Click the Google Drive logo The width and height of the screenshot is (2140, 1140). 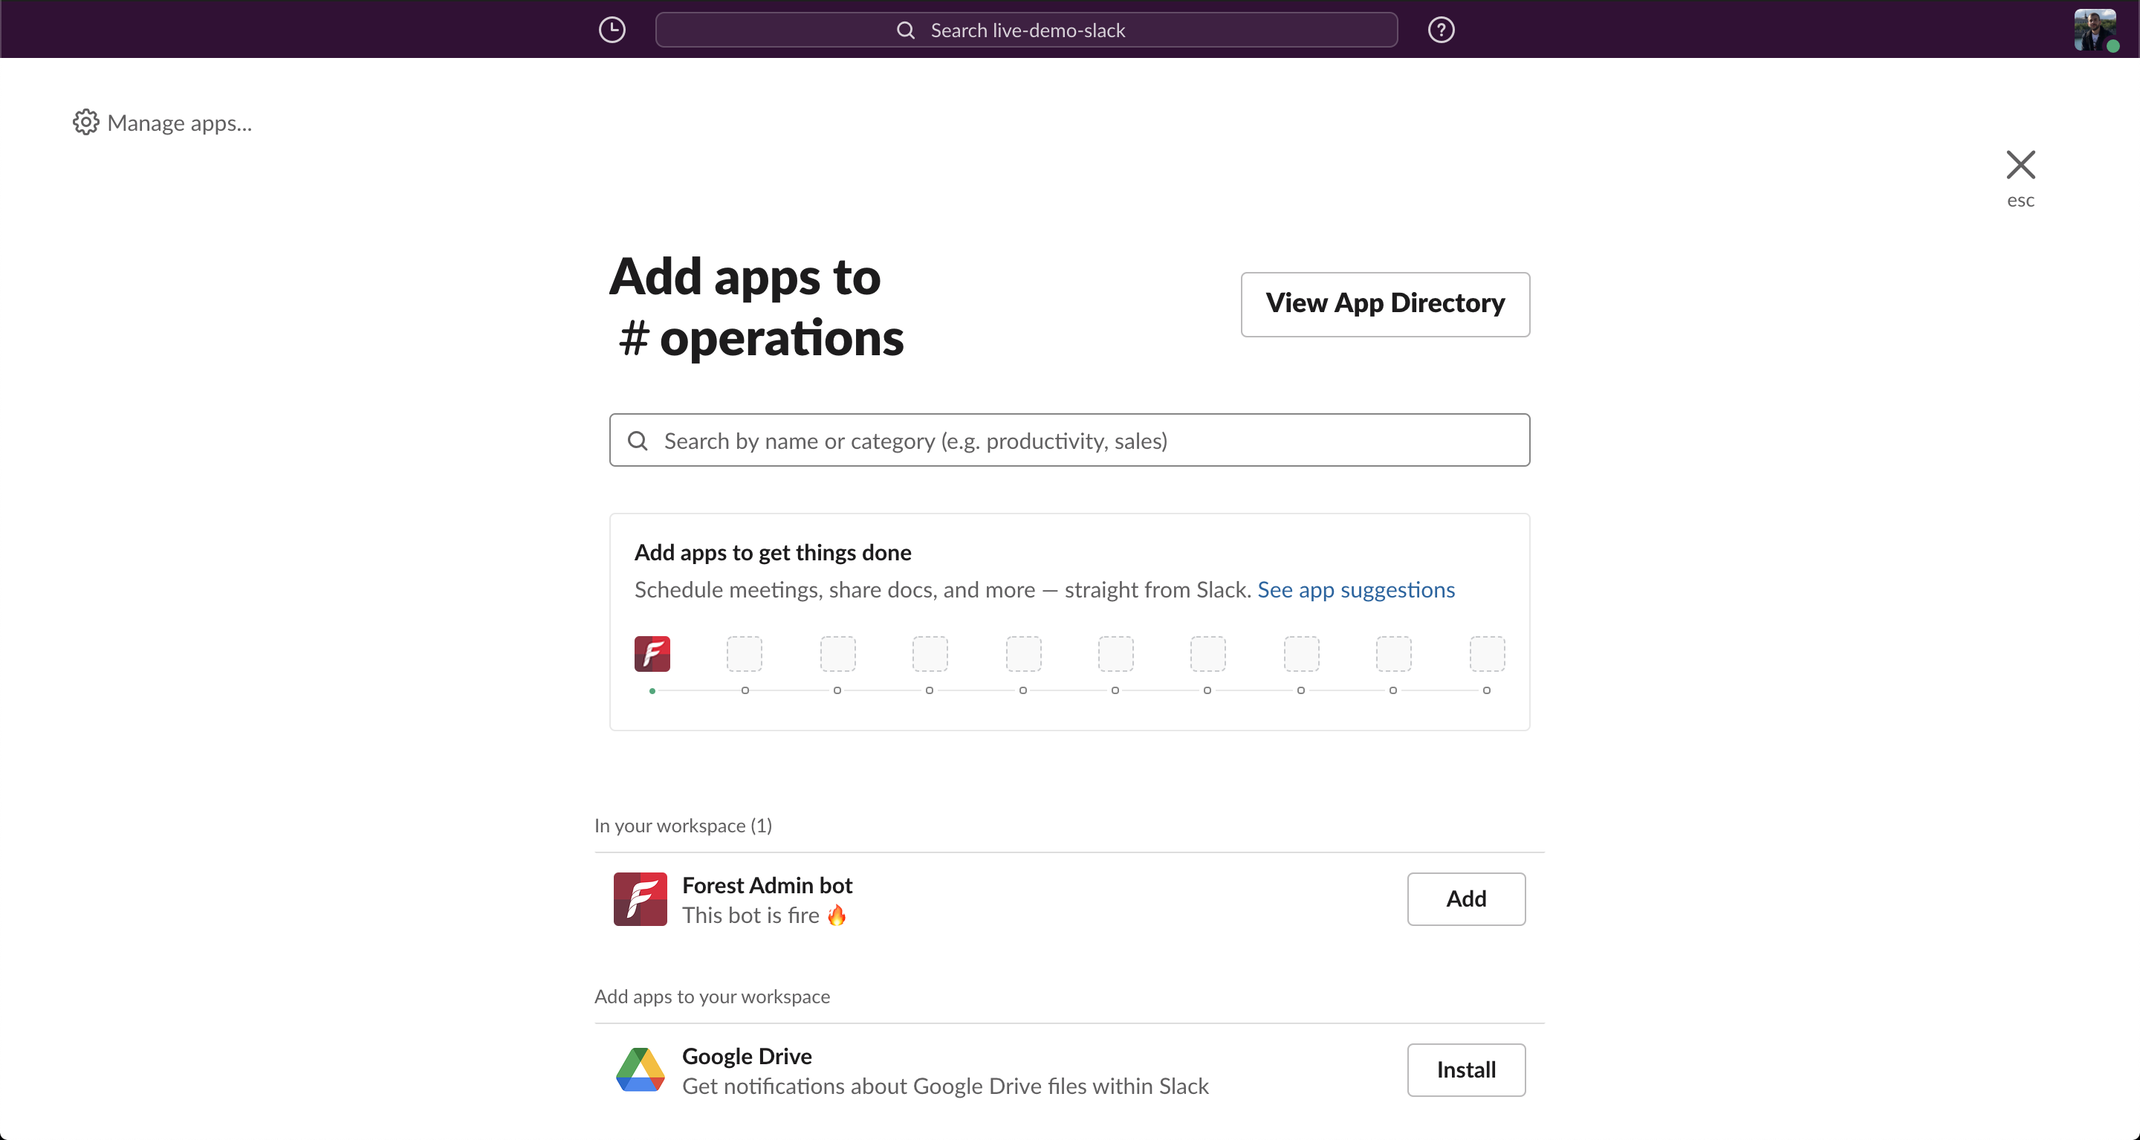tap(640, 1069)
